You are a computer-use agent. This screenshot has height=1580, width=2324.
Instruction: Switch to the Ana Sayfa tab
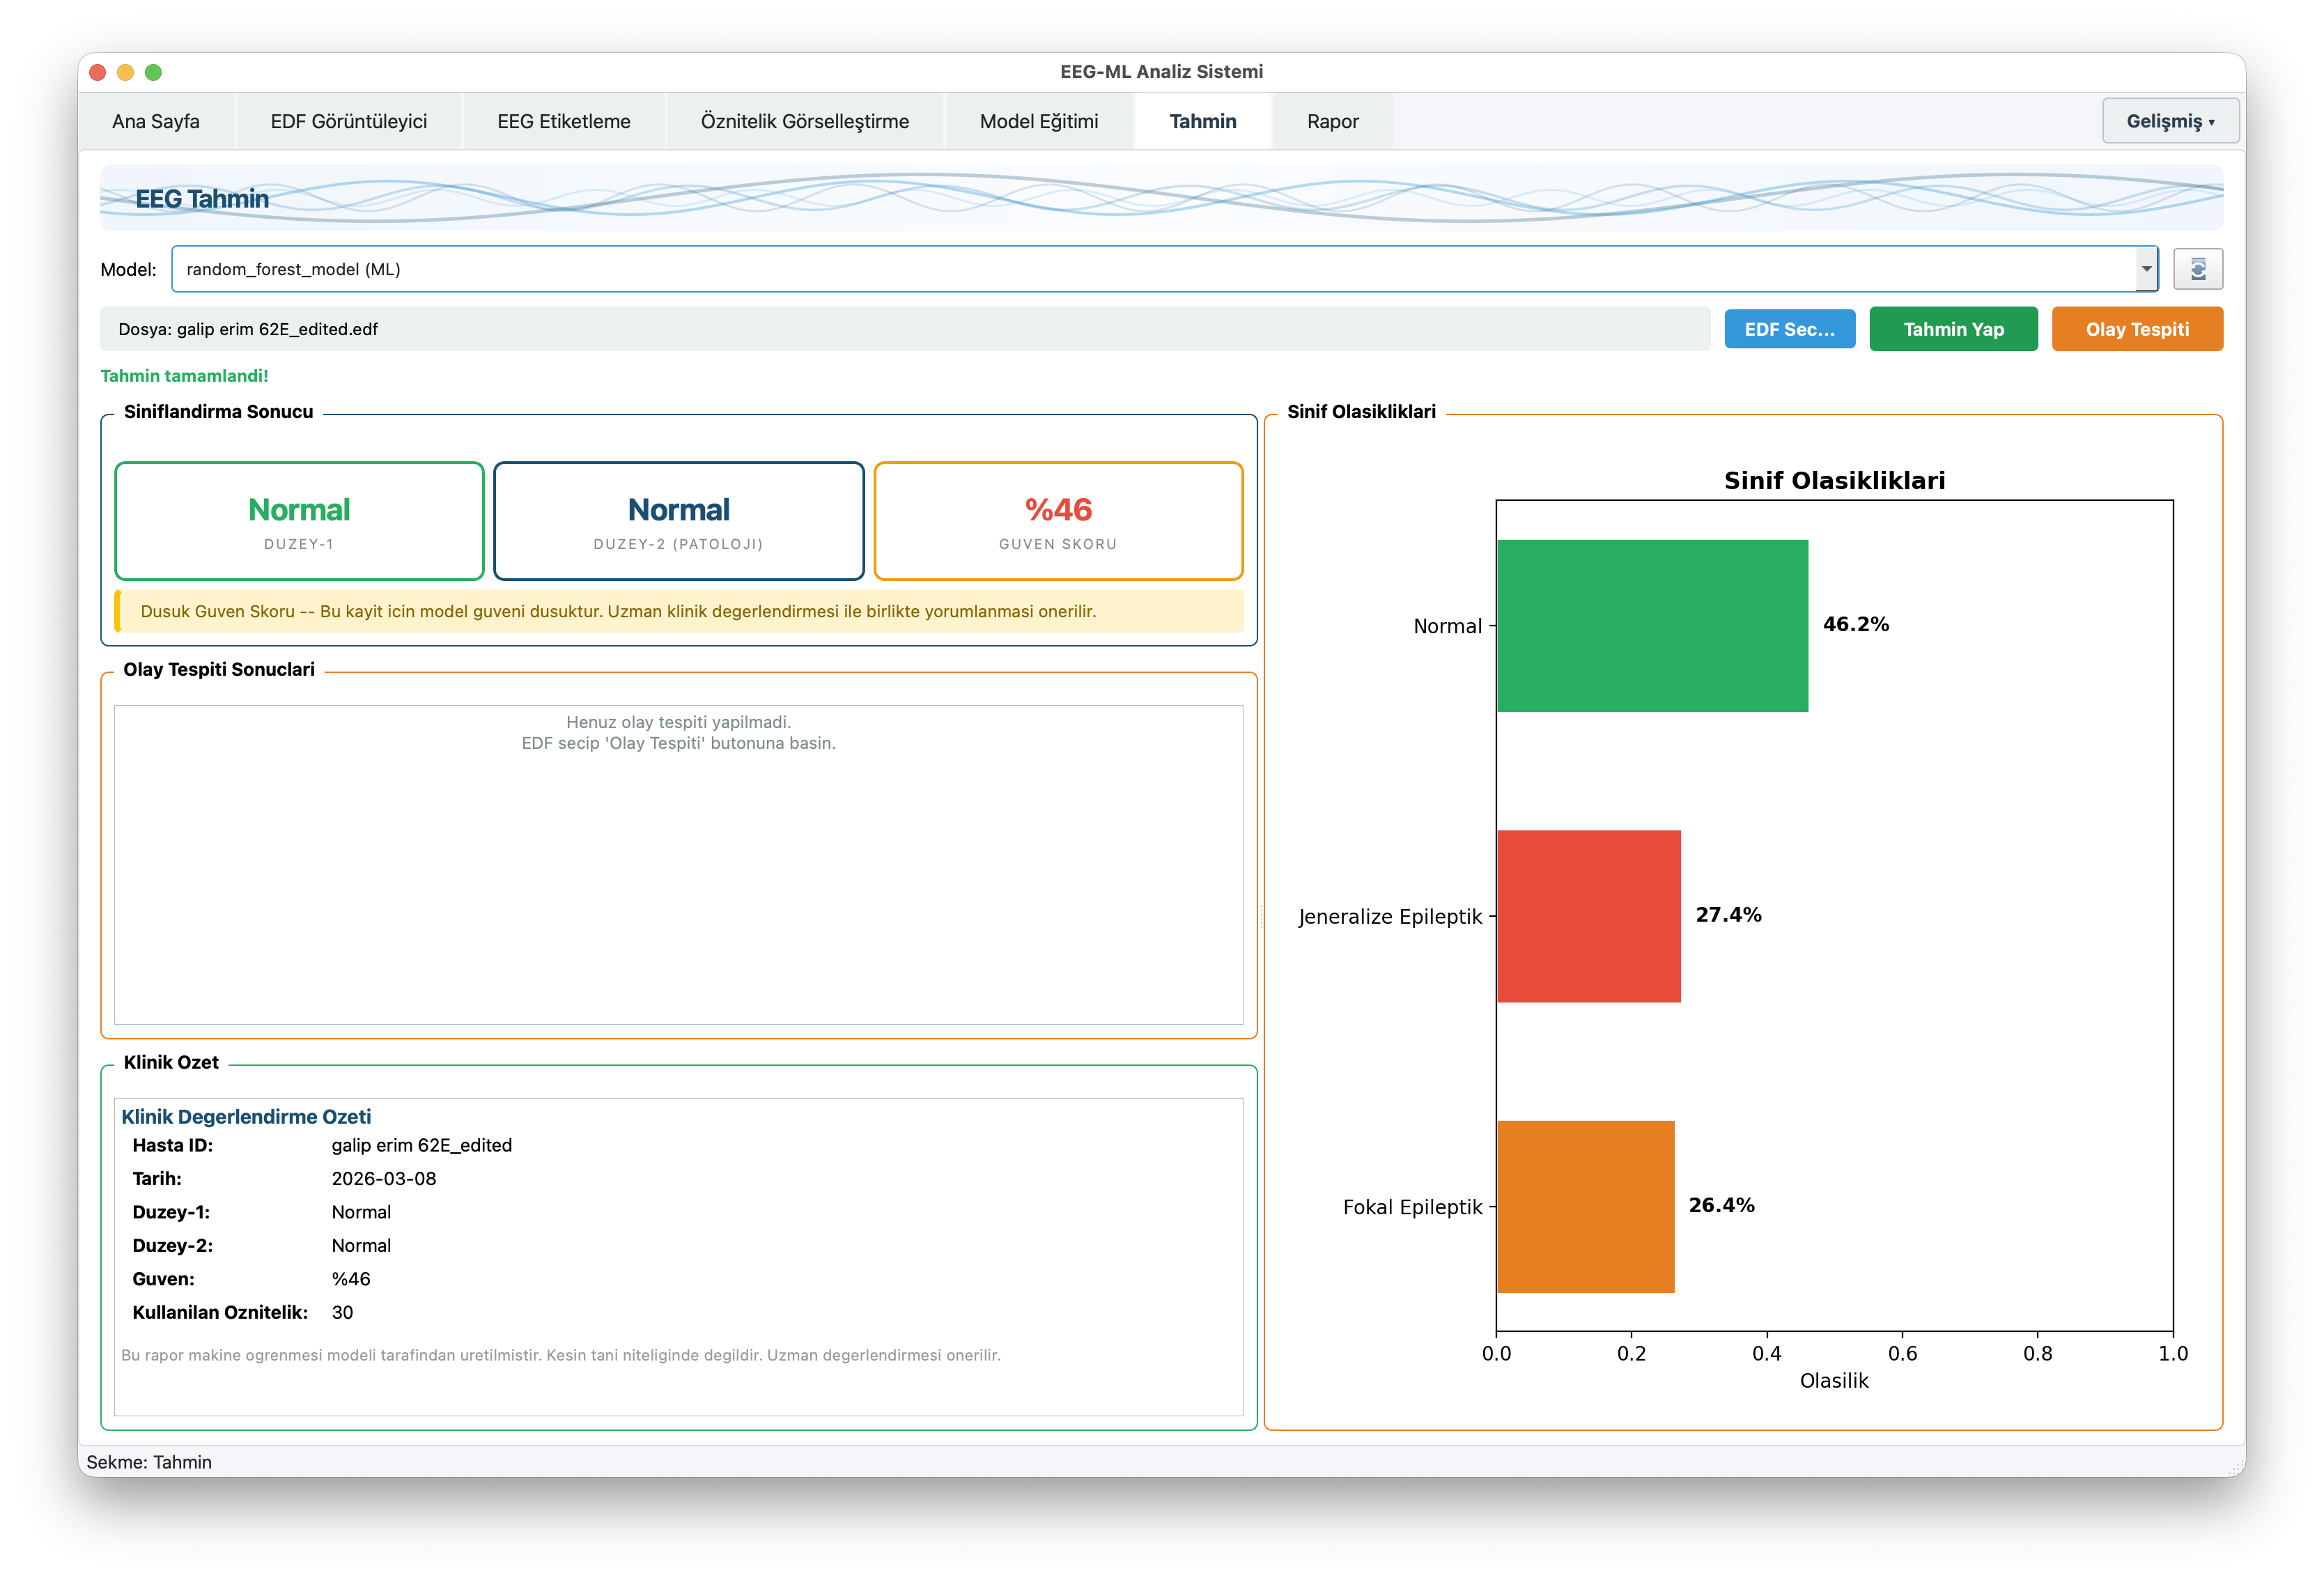(156, 121)
